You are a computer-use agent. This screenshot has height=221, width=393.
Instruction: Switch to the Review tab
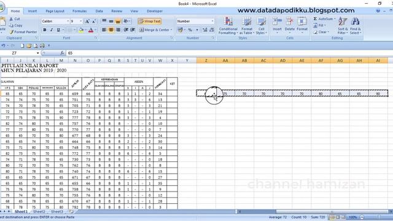coord(117,11)
